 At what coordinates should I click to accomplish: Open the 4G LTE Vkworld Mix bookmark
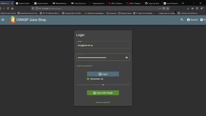coord(50,13)
